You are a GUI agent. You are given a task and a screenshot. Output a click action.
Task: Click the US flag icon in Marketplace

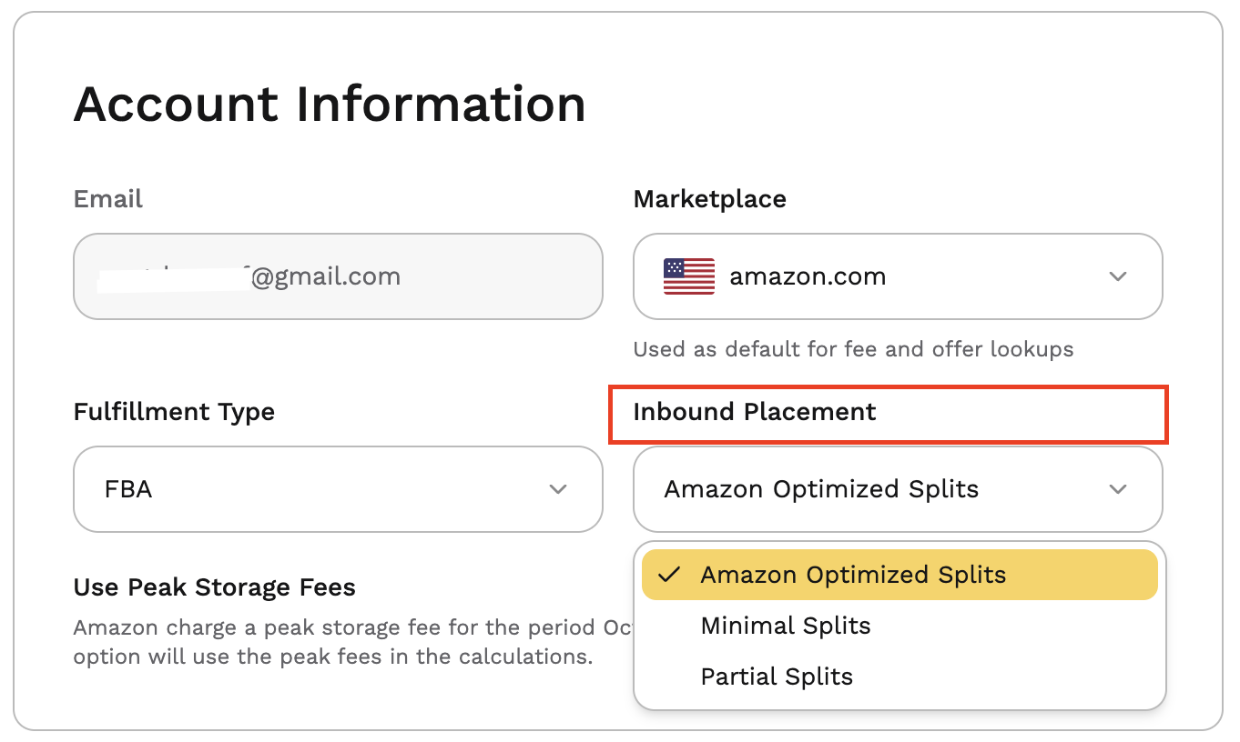[688, 276]
